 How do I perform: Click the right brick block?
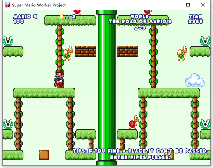[127, 51]
